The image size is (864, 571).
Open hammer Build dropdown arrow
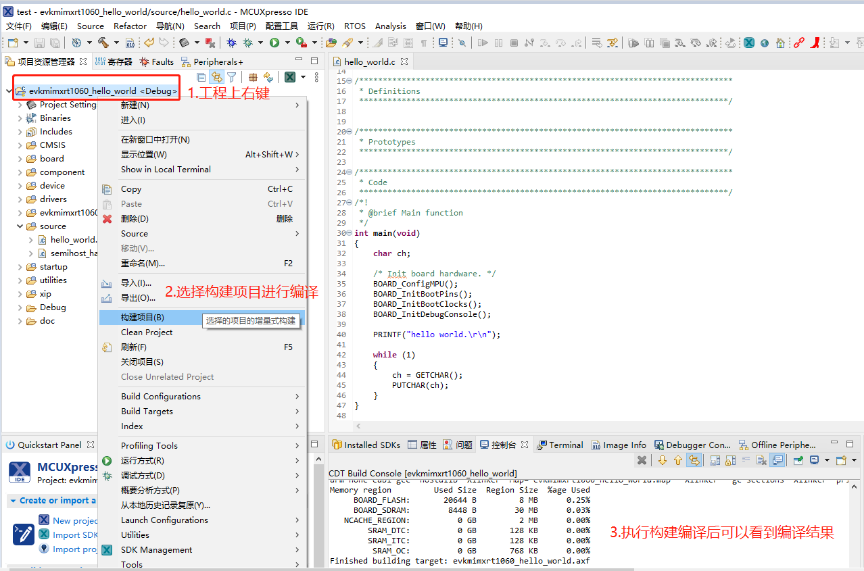(x=116, y=43)
